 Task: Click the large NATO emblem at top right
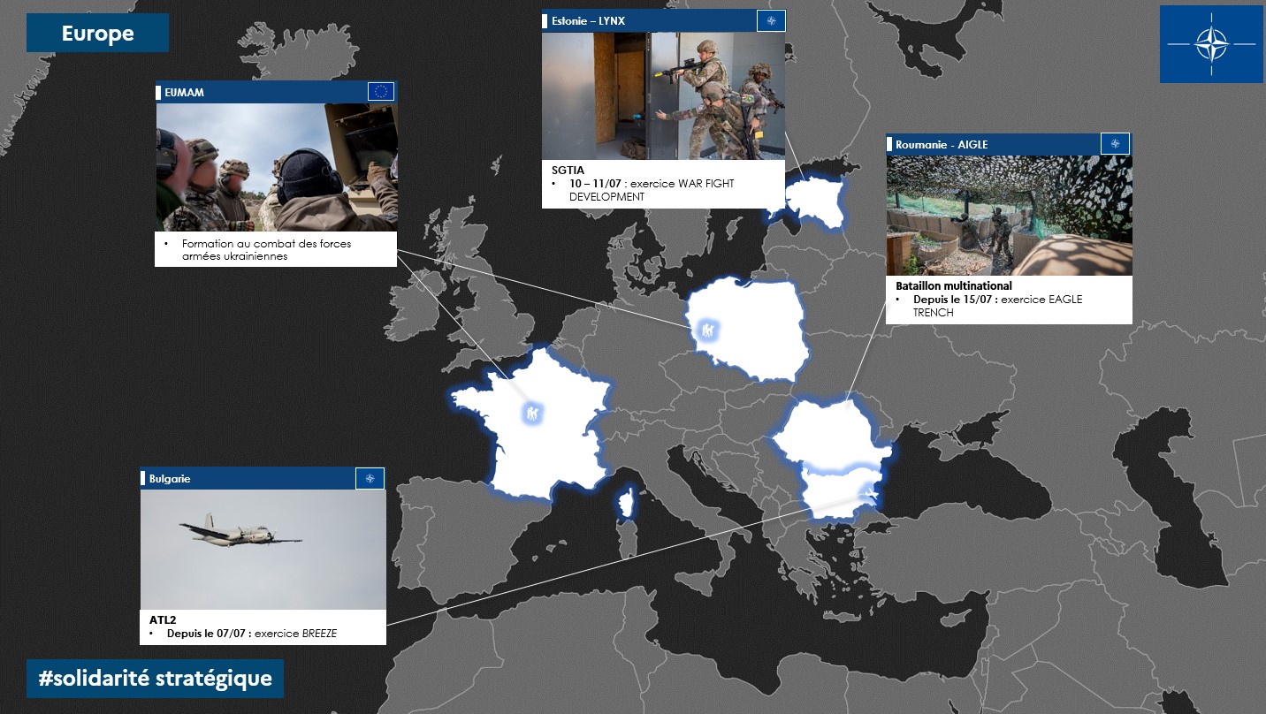[x=1211, y=43]
